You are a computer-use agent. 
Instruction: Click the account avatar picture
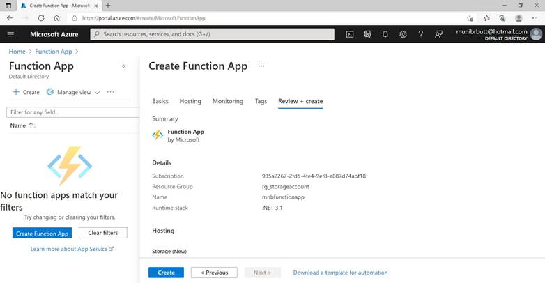536,34
